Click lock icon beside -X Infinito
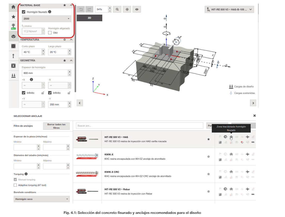The image size is (285, 217). coord(69,93)
